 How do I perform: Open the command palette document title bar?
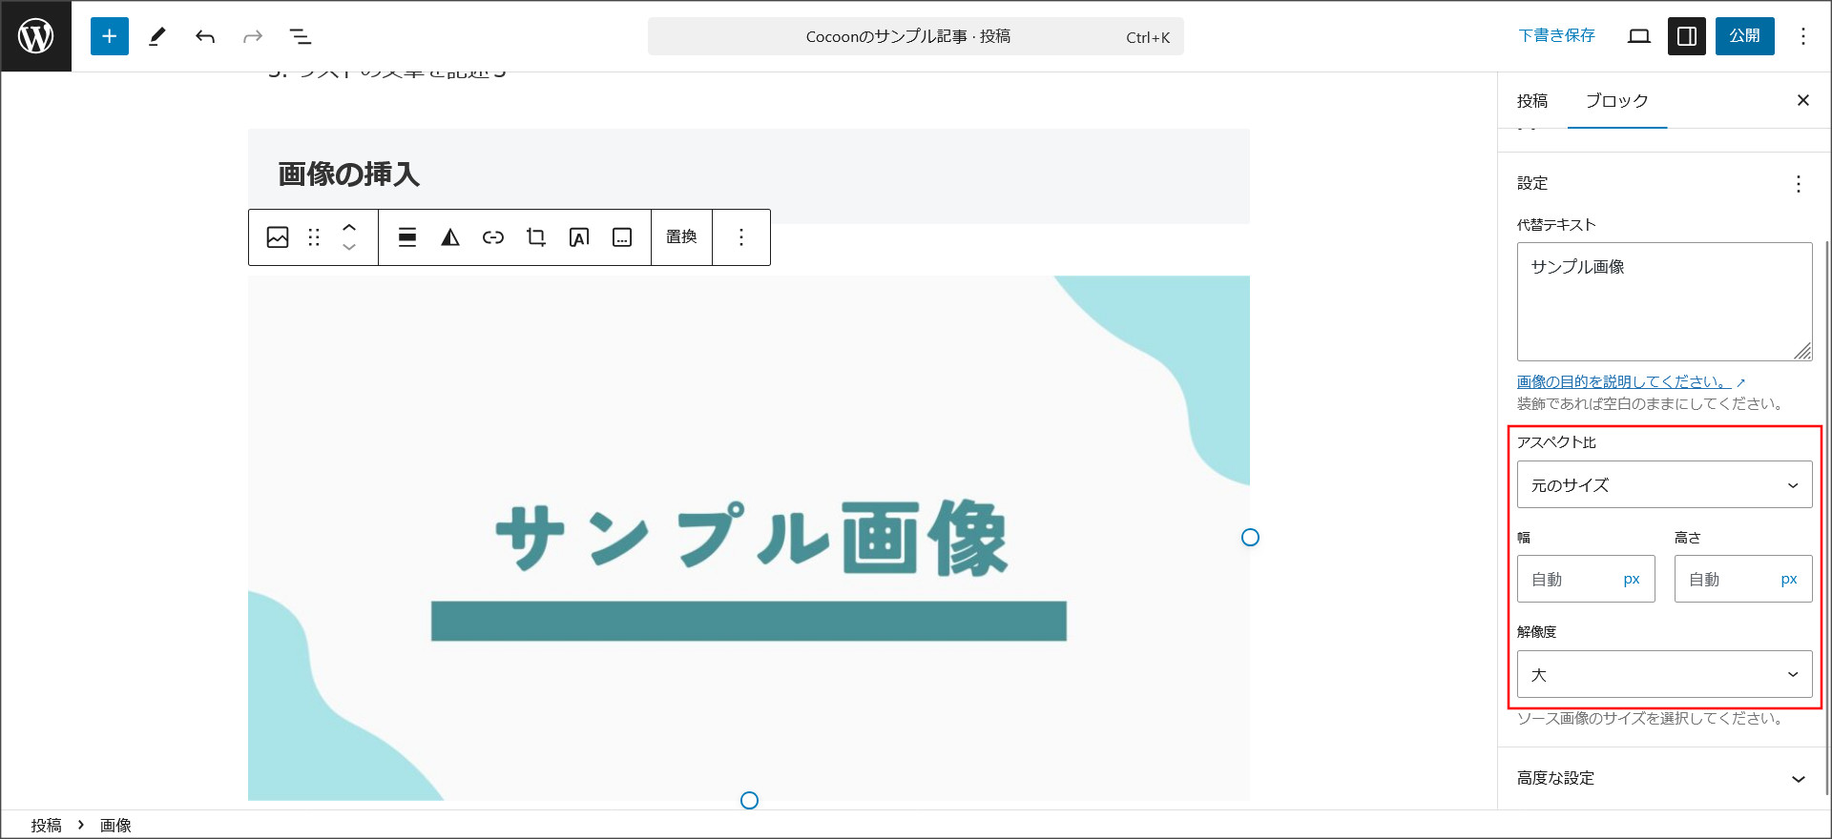tap(916, 36)
